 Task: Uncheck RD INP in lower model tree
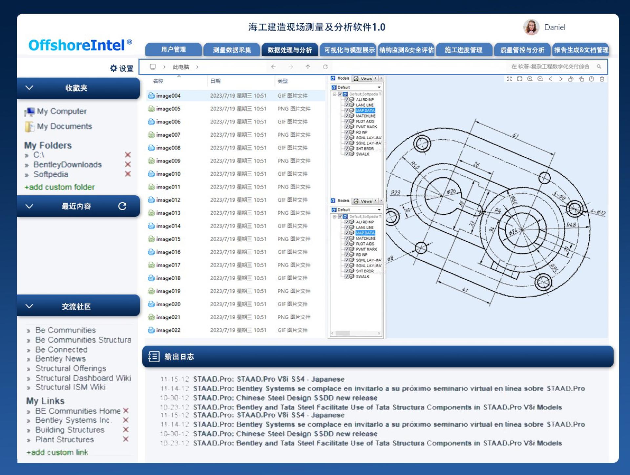[x=347, y=255]
